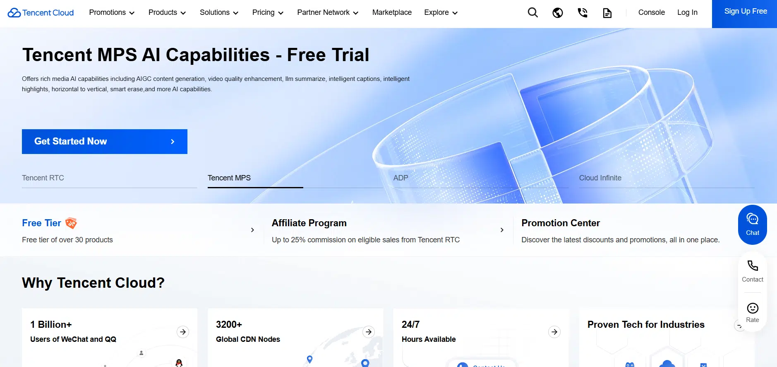Expand the Products dropdown menu
Image resolution: width=777 pixels, height=367 pixels.
(167, 12)
